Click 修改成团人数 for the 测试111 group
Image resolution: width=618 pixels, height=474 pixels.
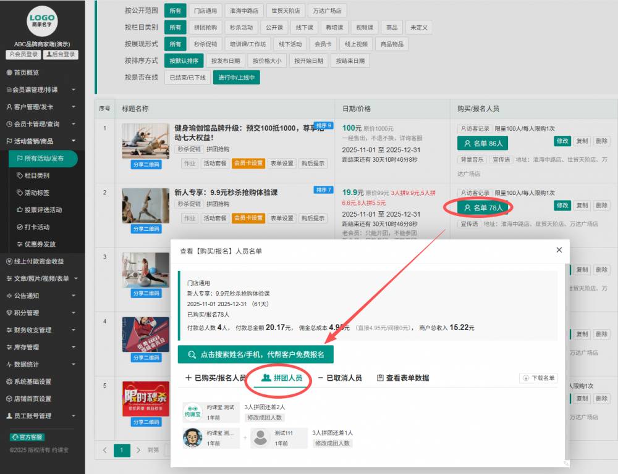(332, 443)
